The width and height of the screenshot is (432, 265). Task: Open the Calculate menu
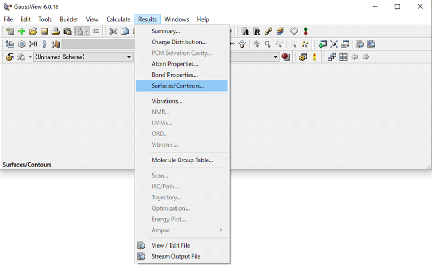pyautogui.click(x=118, y=19)
